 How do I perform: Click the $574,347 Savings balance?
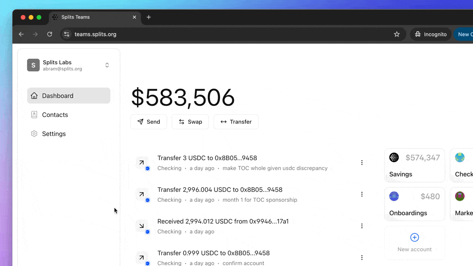[x=423, y=158]
